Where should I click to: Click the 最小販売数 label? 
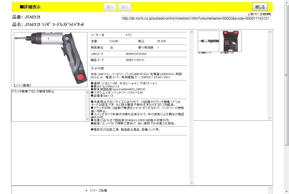pyautogui.click(x=146, y=47)
